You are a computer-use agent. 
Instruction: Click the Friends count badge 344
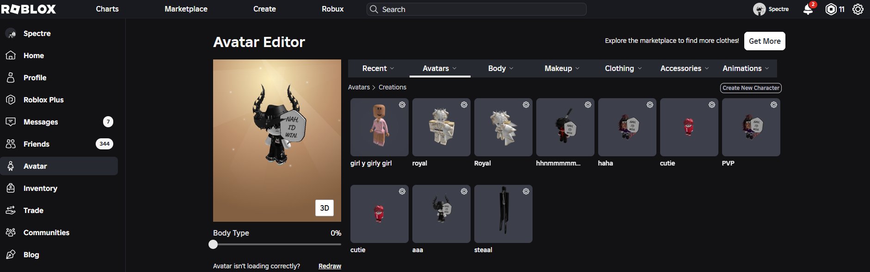point(104,144)
